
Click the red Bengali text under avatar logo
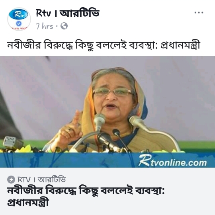tap(19, 28)
